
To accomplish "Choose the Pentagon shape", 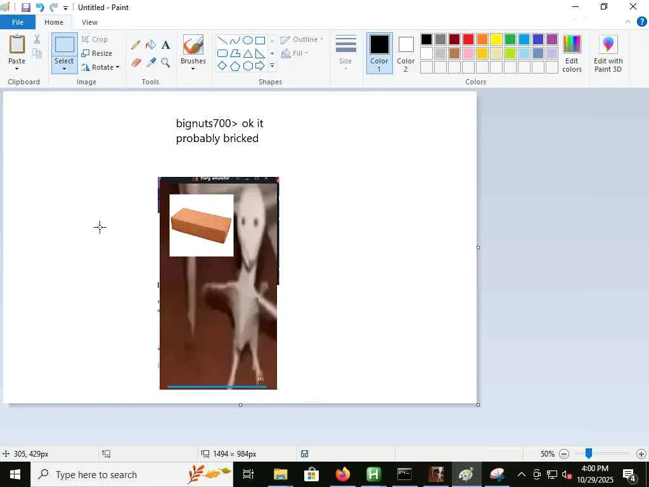I will click(235, 66).
